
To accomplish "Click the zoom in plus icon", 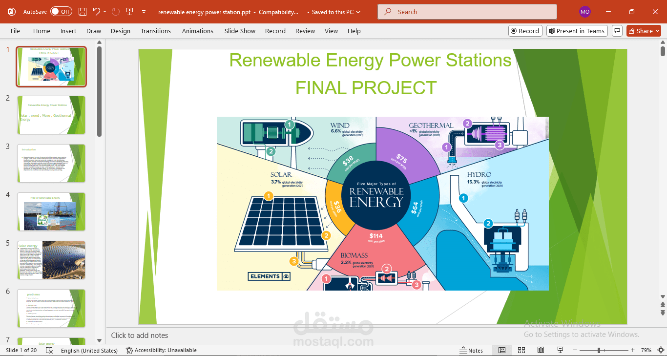I will [x=632, y=350].
